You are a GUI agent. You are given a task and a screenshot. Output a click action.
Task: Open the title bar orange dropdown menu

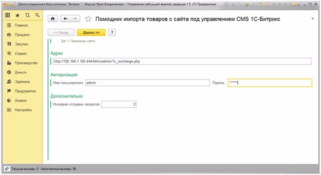coord(11,4)
